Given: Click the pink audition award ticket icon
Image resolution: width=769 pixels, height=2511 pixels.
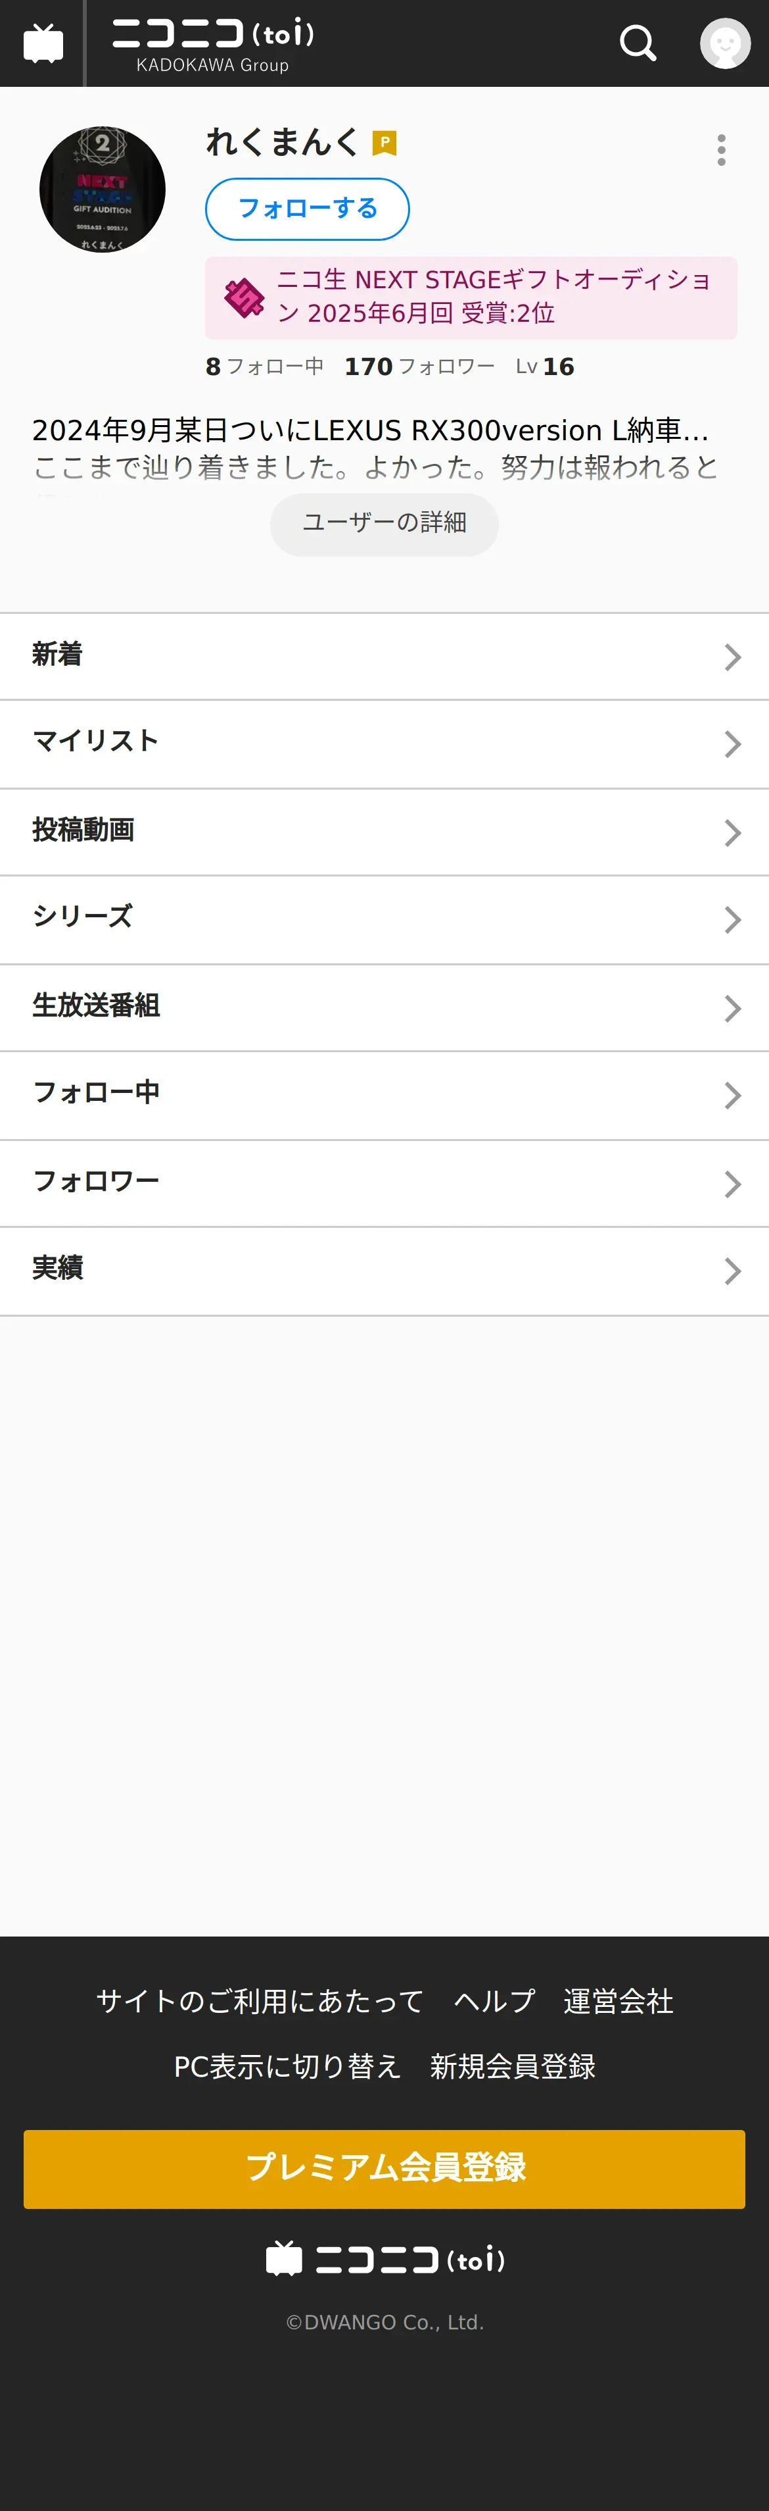Looking at the screenshot, I should pyautogui.click(x=243, y=298).
